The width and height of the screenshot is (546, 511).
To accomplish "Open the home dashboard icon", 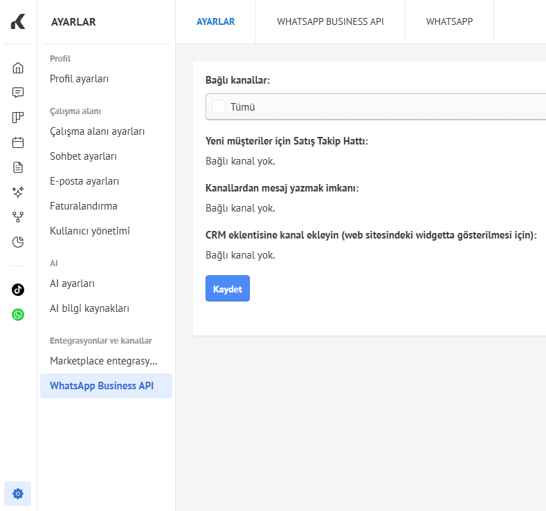I will pyautogui.click(x=18, y=68).
